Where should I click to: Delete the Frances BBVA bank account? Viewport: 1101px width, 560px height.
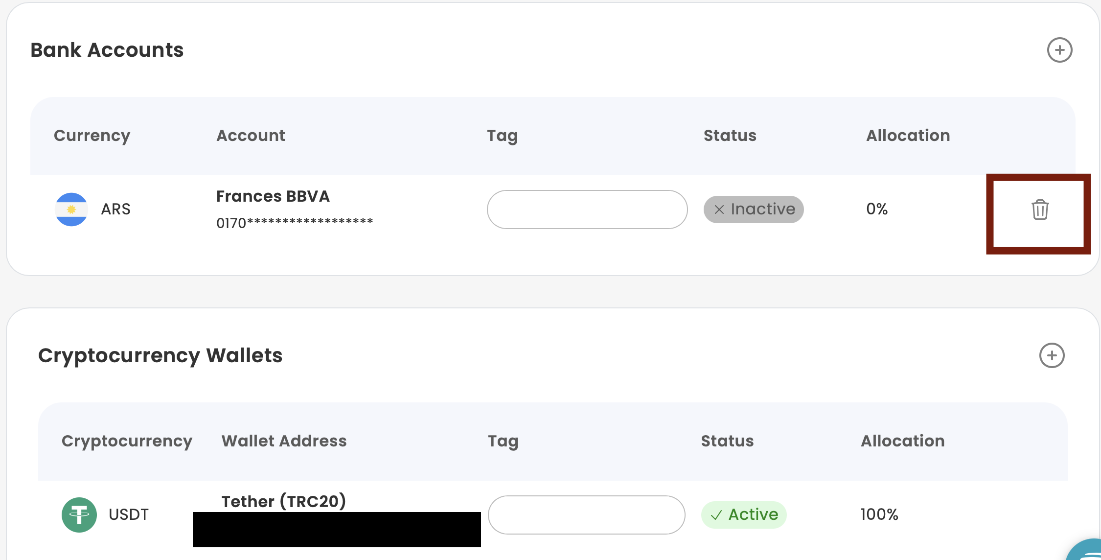point(1040,210)
